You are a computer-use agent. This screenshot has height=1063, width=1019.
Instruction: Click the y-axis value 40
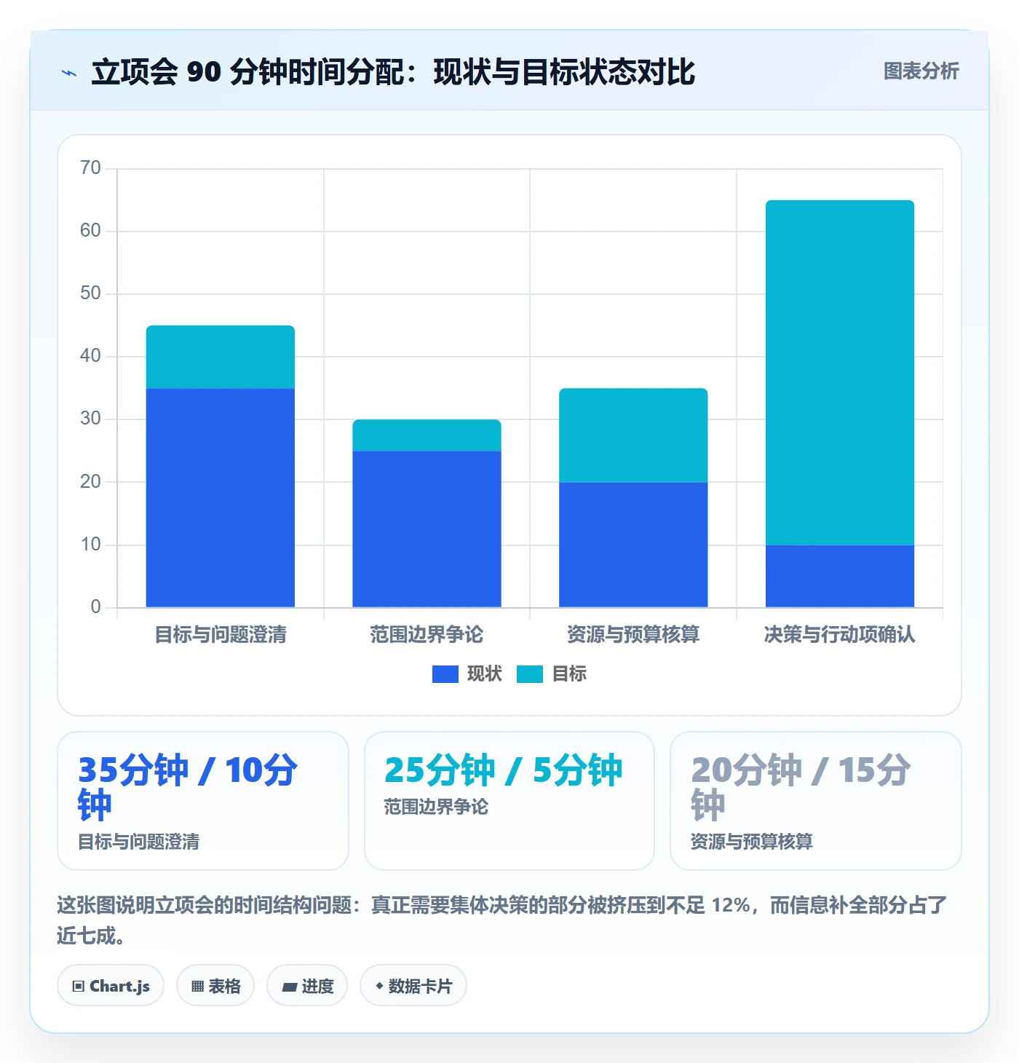point(91,356)
